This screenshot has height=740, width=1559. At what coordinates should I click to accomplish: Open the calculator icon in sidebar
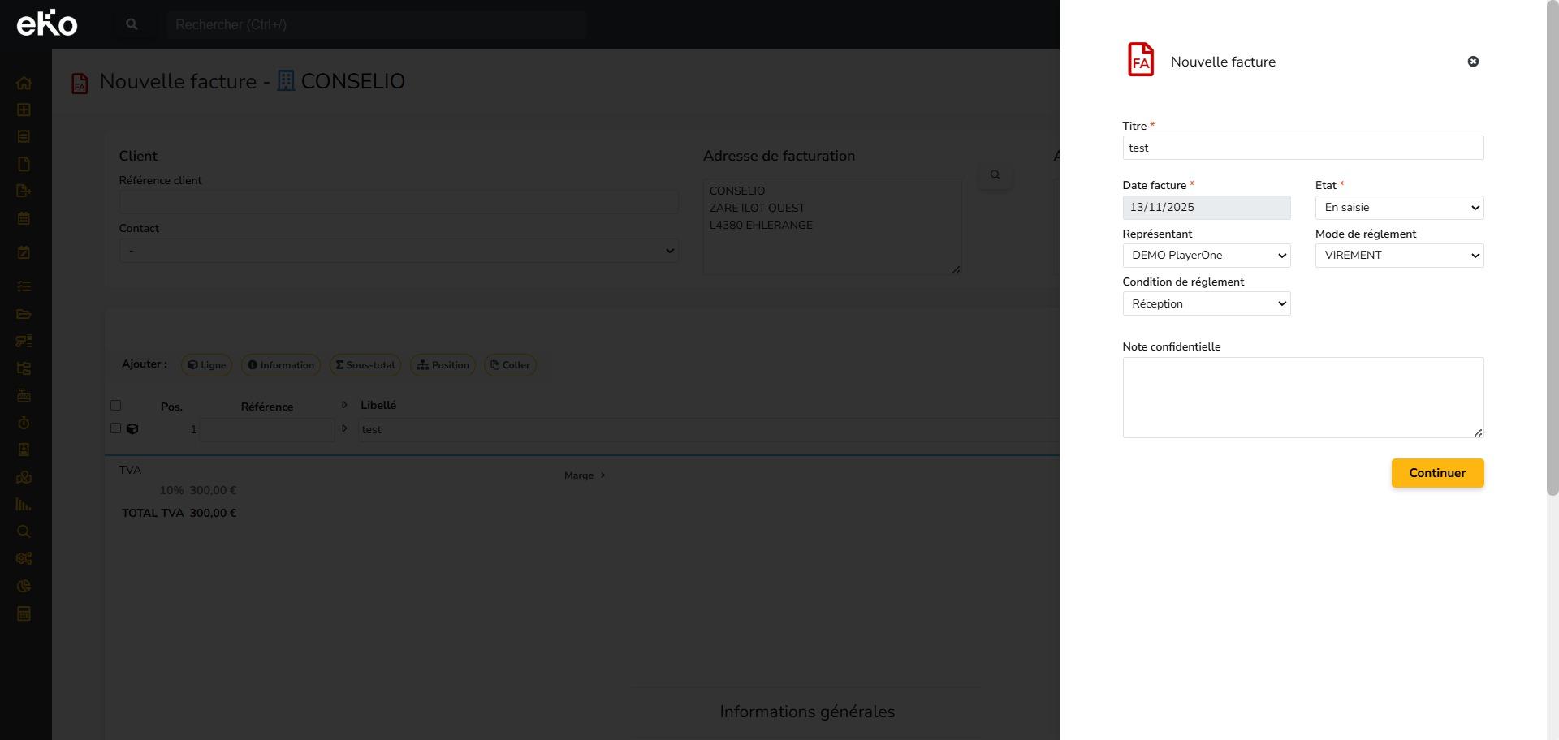click(24, 613)
